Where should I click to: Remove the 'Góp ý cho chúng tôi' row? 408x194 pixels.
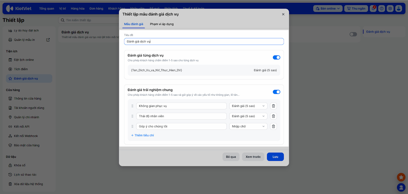tap(273, 126)
